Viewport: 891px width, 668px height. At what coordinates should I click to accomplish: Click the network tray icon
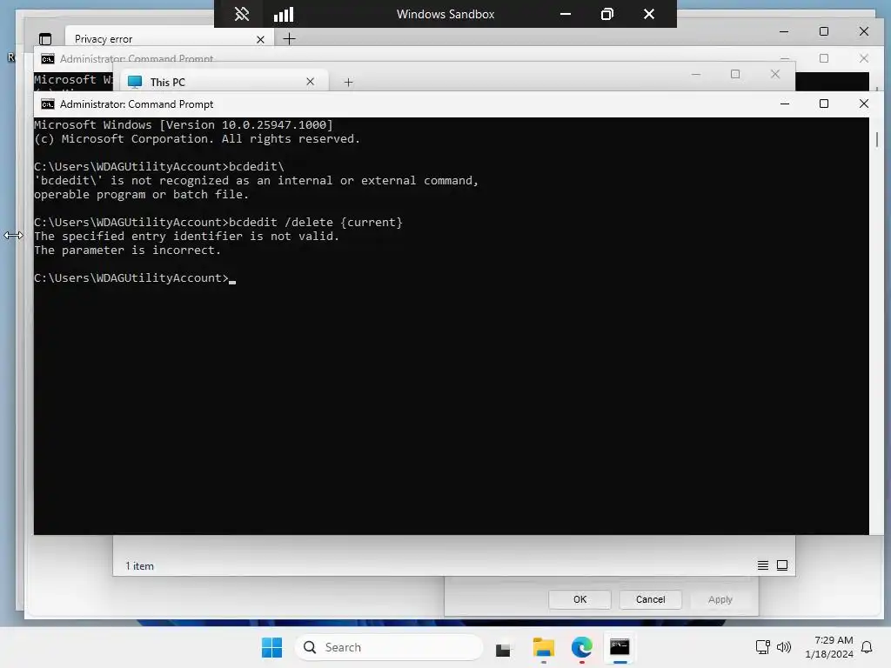(x=762, y=647)
